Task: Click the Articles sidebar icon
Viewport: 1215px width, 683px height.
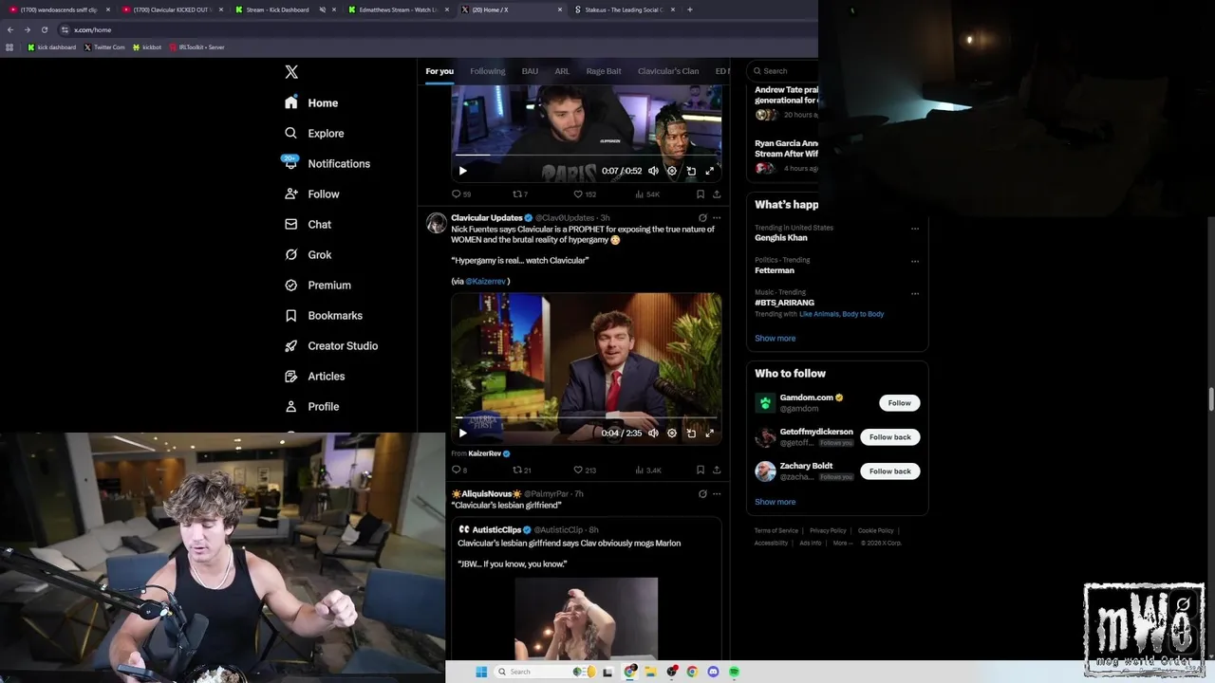Action: click(291, 376)
